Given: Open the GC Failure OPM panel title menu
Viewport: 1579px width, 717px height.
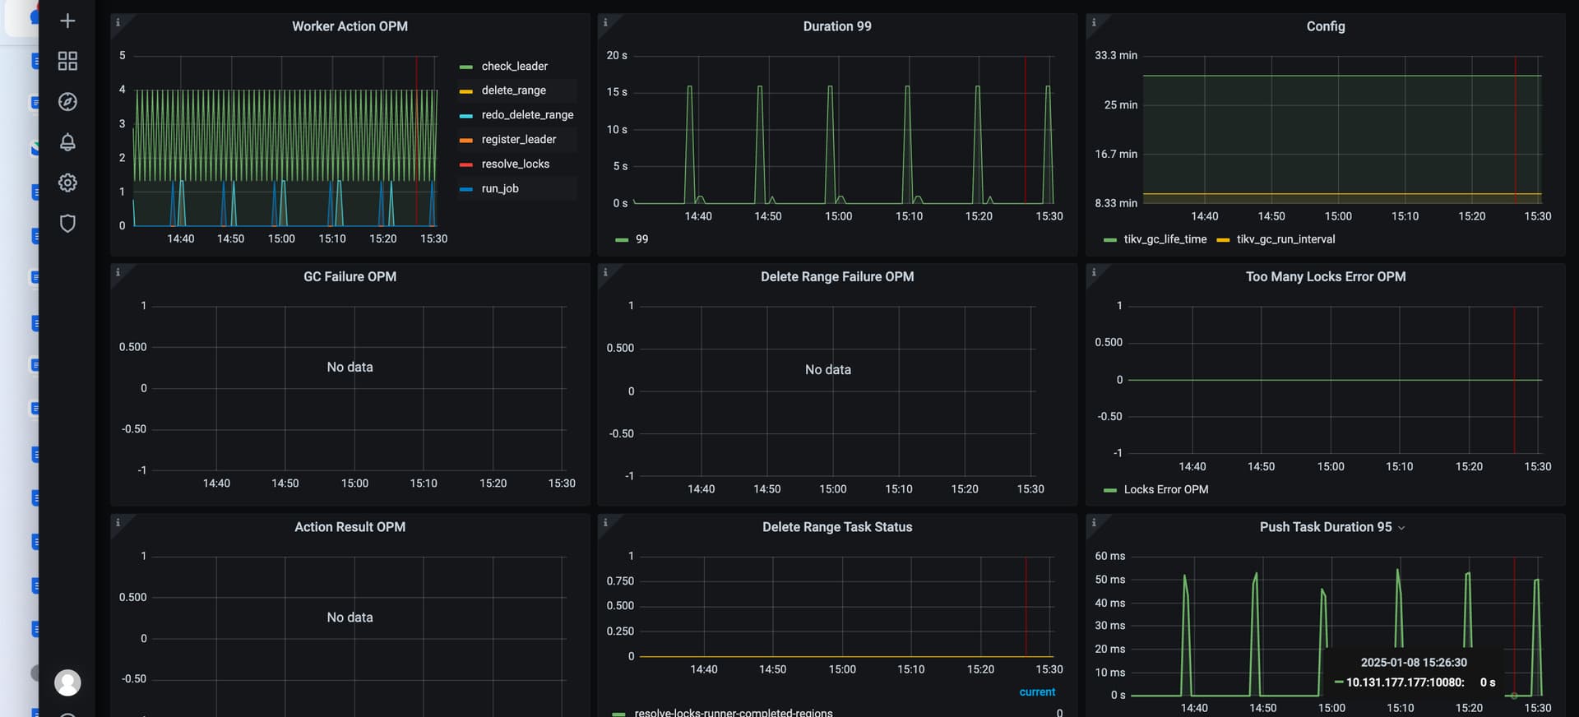Looking at the screenshot, I should click(350, 277).
